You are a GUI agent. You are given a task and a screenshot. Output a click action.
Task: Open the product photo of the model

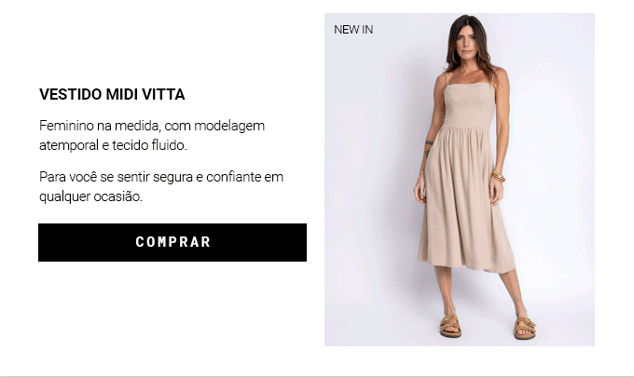tap(460, 180)
